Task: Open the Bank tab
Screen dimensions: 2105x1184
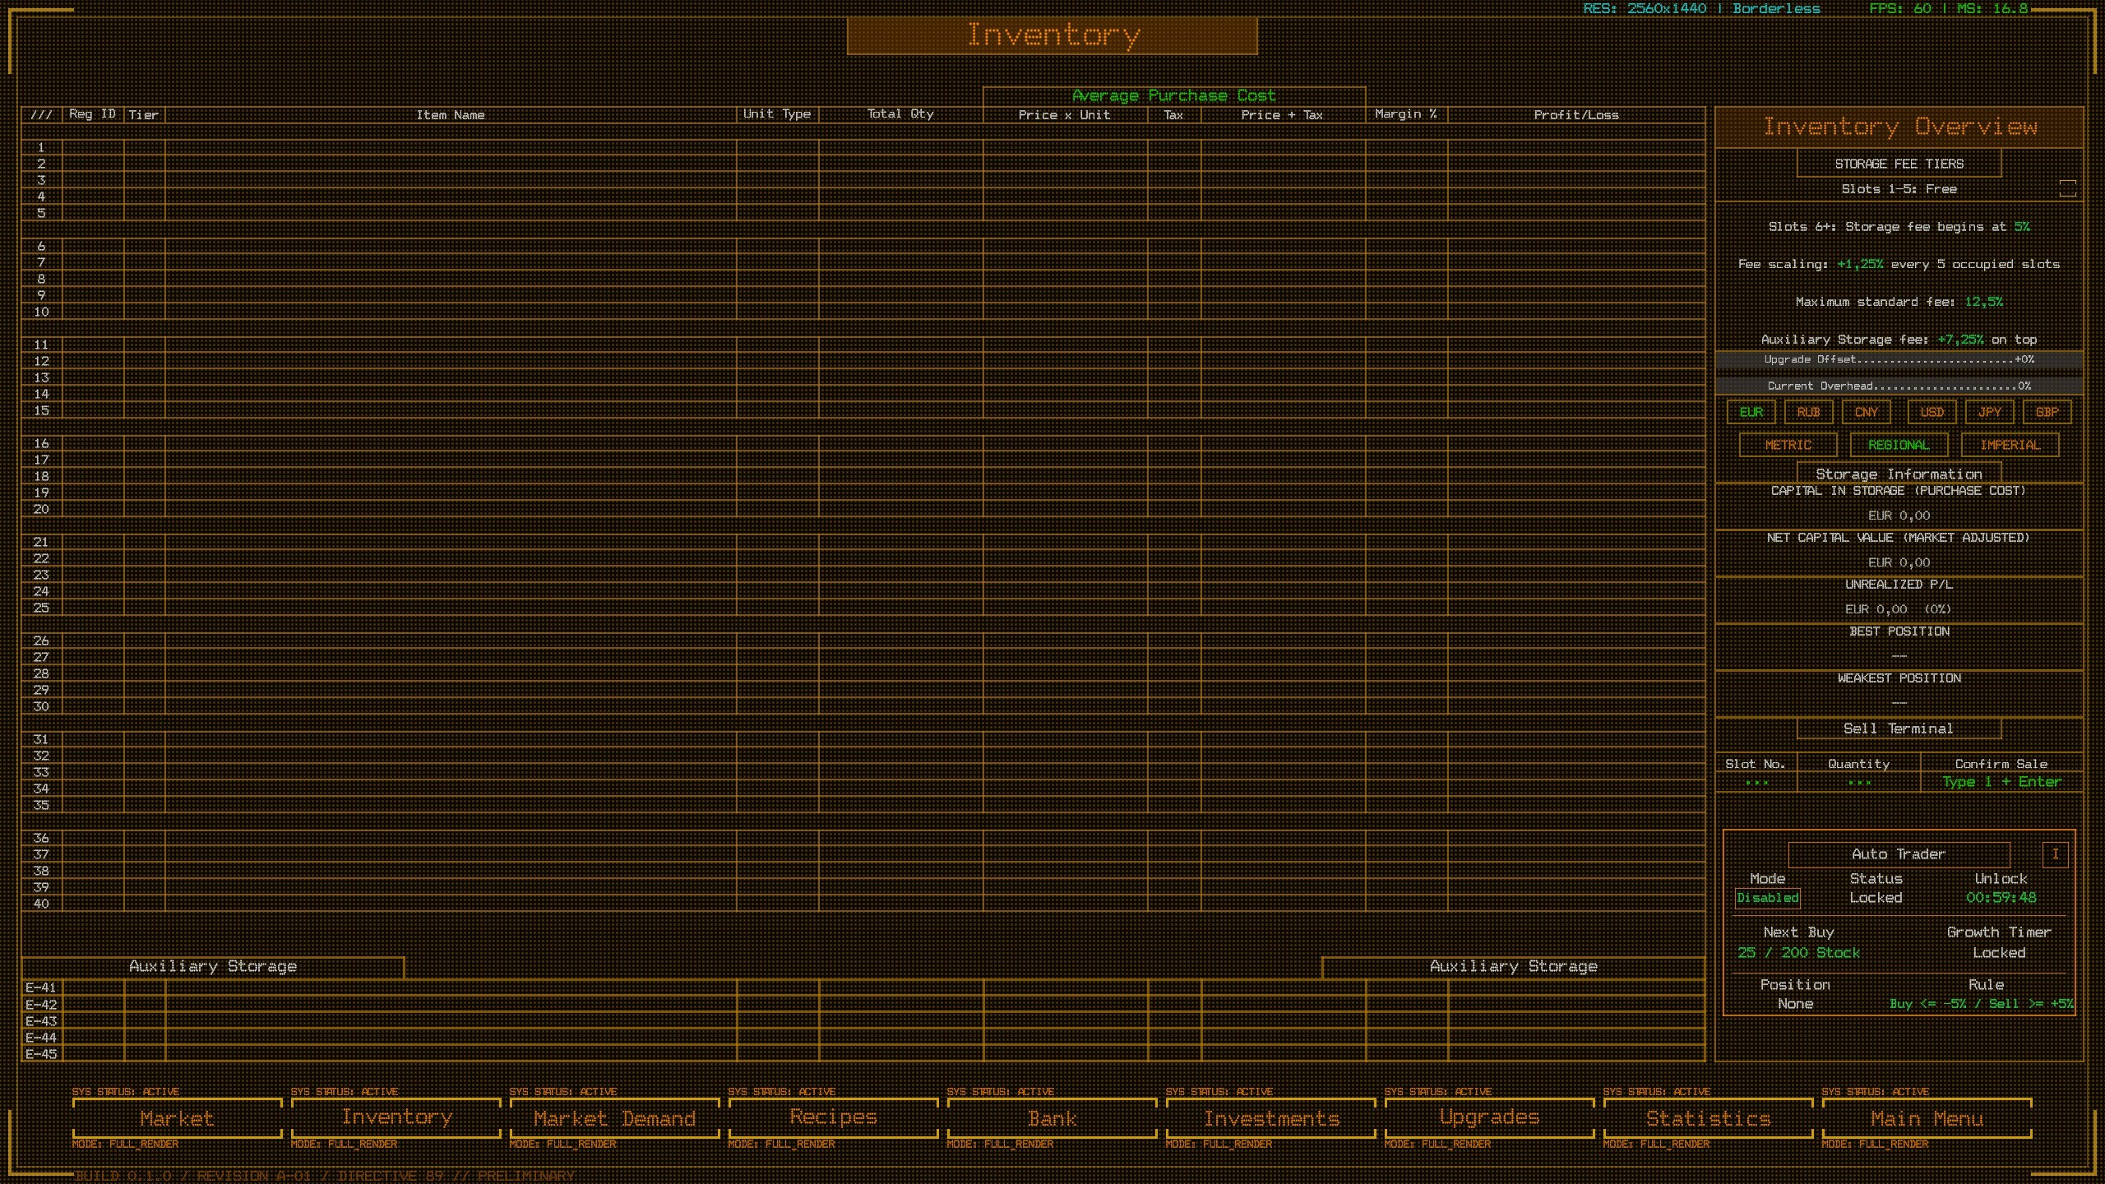Action: [x=1052, y=1118]
